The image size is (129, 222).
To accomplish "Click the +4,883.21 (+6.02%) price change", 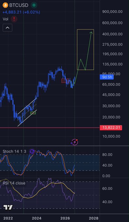I will 21,12.
